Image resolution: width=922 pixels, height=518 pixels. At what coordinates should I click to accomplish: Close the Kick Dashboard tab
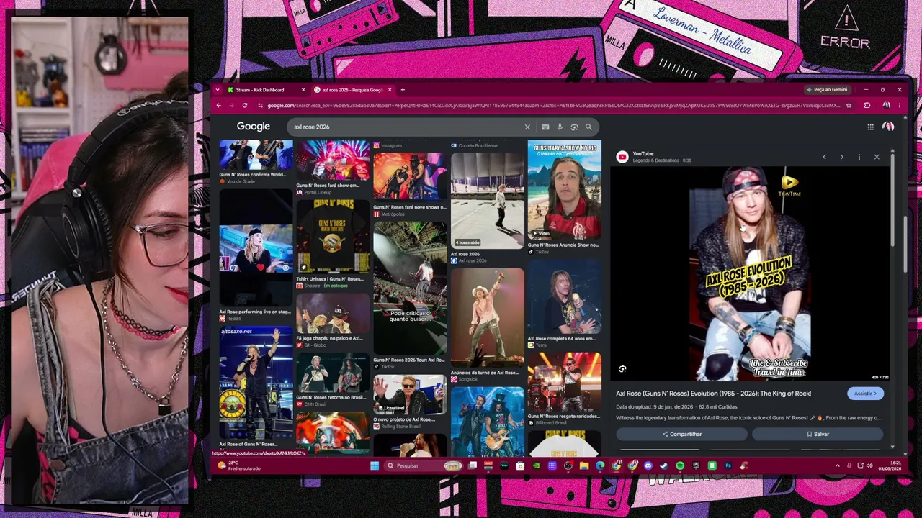(303, 90)
